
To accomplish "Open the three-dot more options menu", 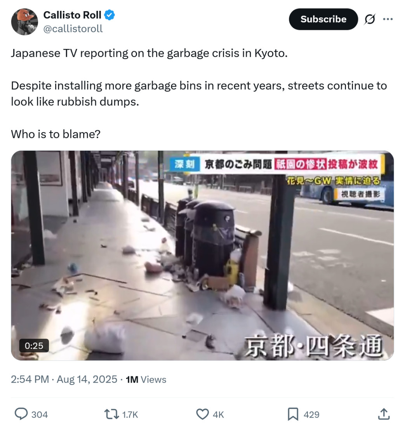I will (388, 19).
